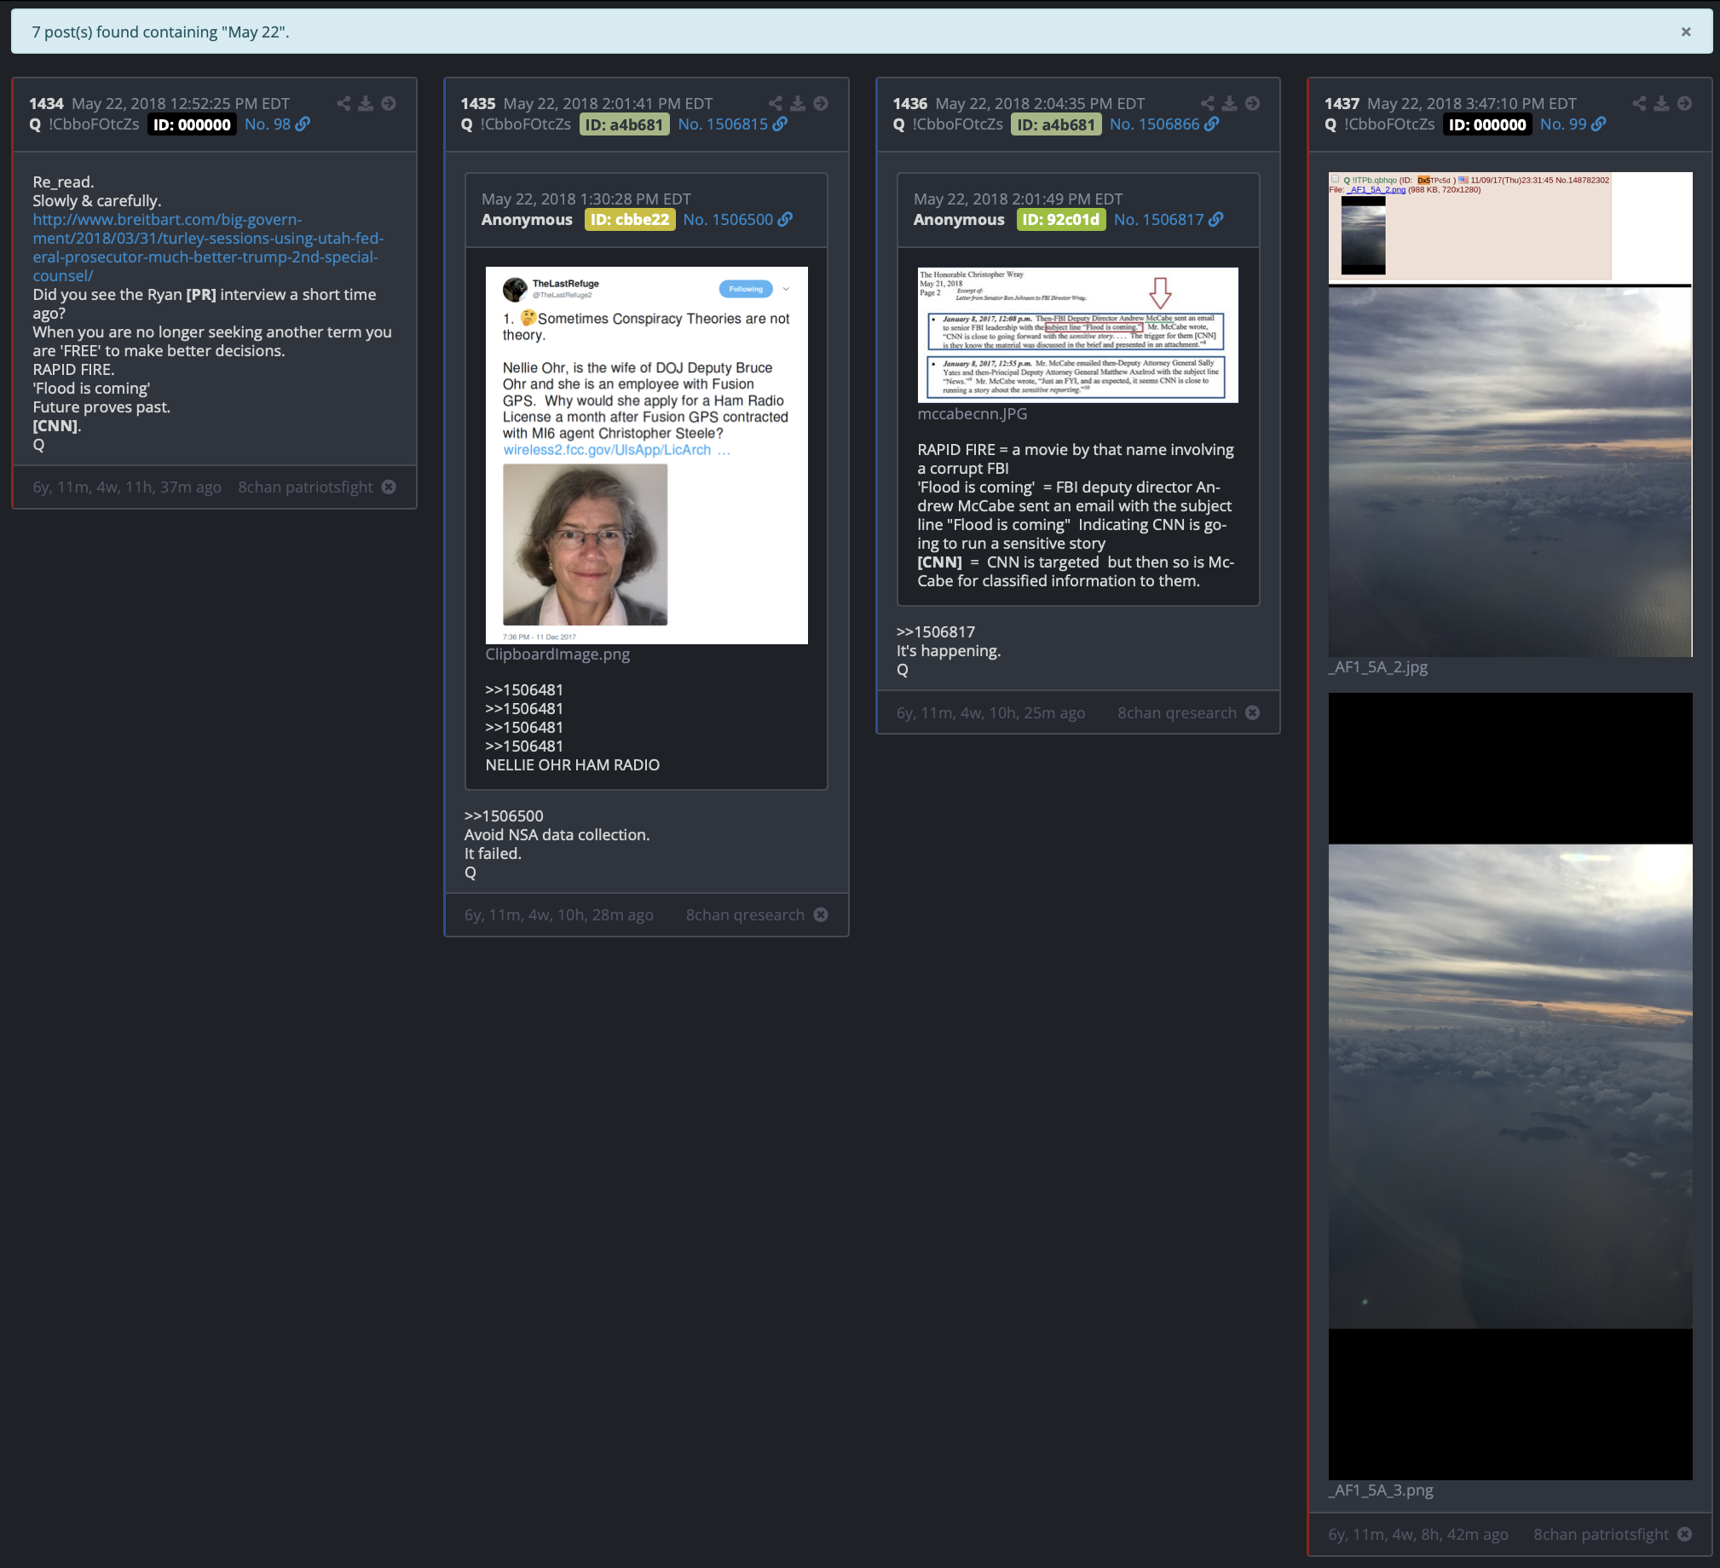The image size is (1720, 1568).
Task: Open arrow circle icon on post 1437
Action: pos(1684,103)
